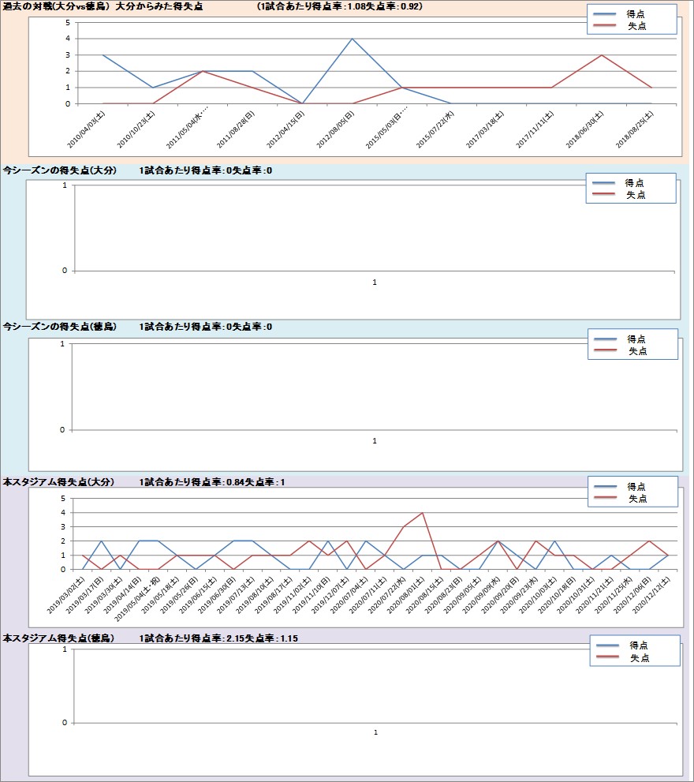Viewport: 694px width, 782px height.
Task: Select the red peak of 4 in the 本スタジアム 大分 chart
Action: [423, 513]
